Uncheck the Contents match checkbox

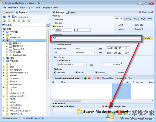(x=54, y=26)
